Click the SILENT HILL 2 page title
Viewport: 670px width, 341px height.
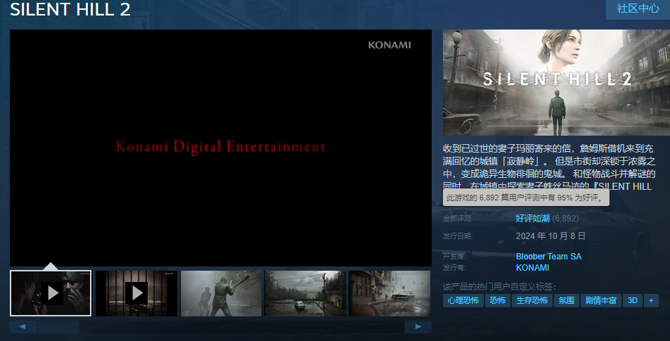pyautogui.click(x=70, y=9)
